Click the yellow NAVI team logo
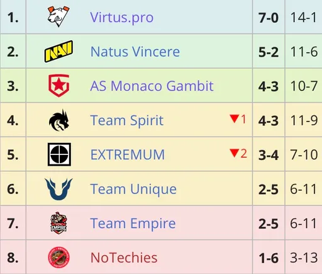 pos(58,51)
